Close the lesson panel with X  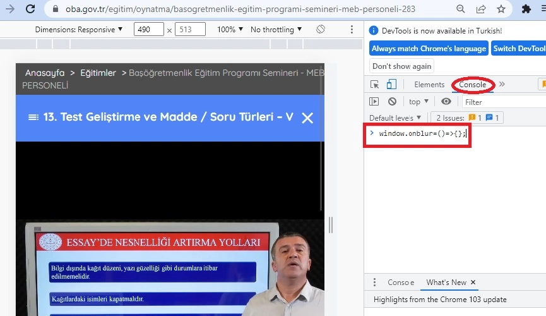tap(307, 118)
